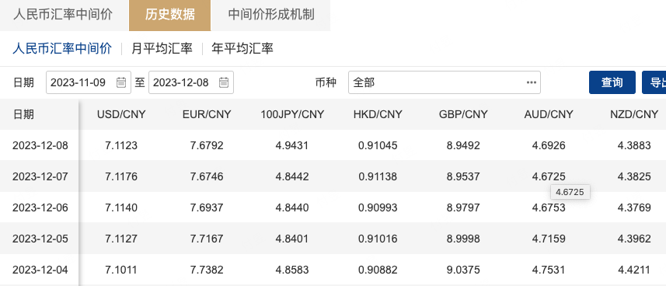Screen dimensions: 666x286
Task: Select 人民币汇率中间价 blue sub-tab
Action: pyautogui.click(x=62, y=48)
